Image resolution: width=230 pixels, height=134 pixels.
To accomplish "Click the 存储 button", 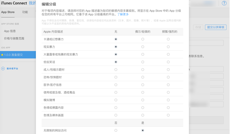I will [x=198, y=27].
